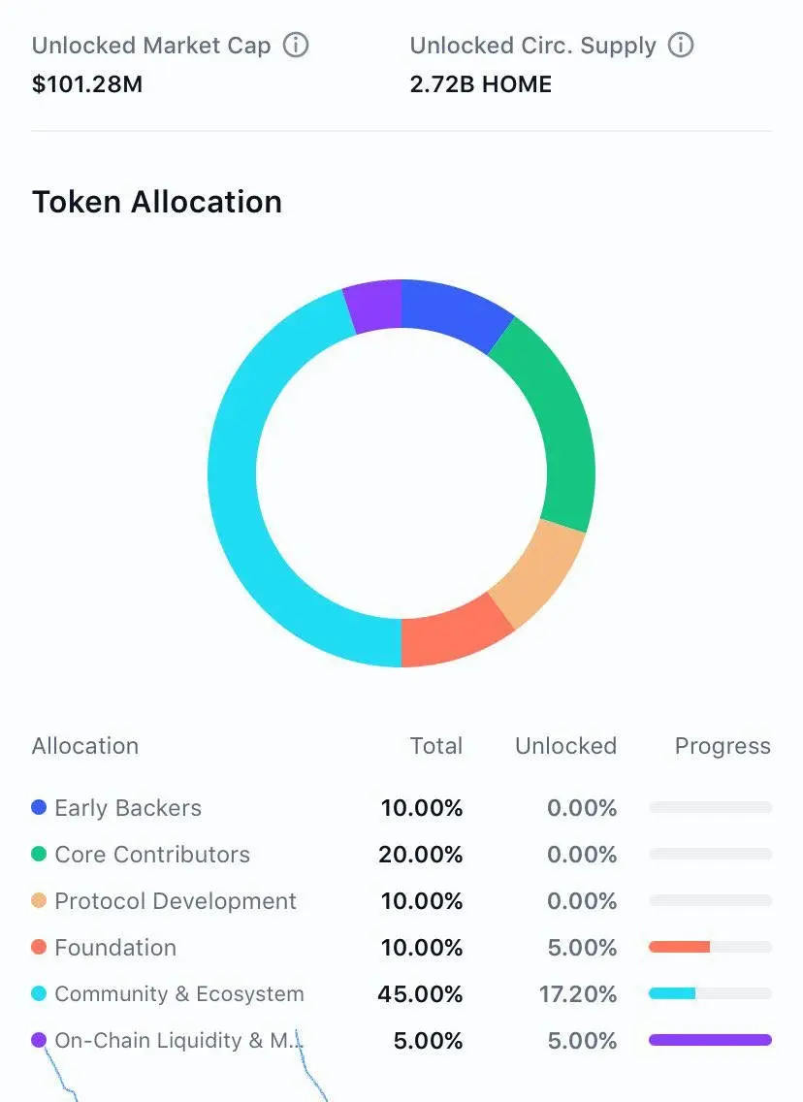
Task: Click the tan Protocol Development legend dot
Action: point(40,900)
